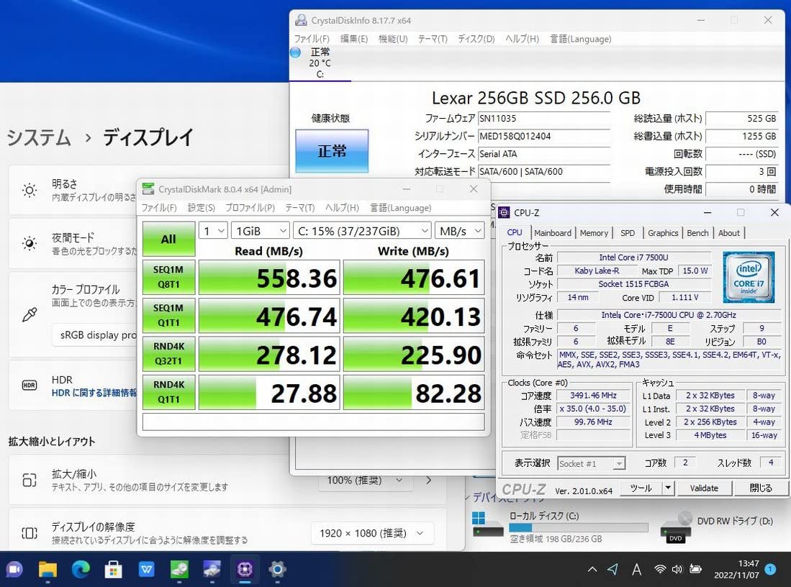Viewport: 791px width, 587px height.
Task: Open resolution dropdown 1920 × 1080
Action: [x=371, y=533]
